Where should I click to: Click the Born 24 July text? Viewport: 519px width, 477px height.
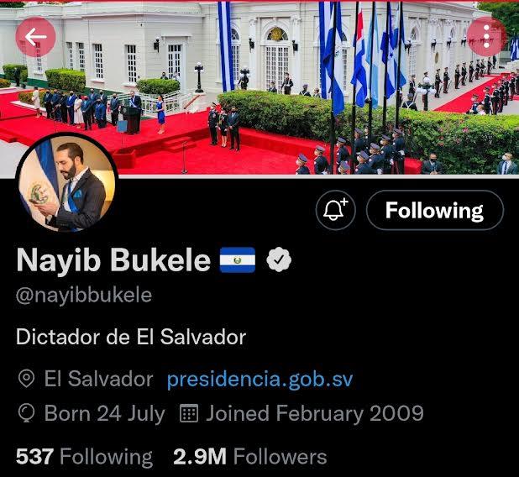pyautogui.click(x=105, y=414)
